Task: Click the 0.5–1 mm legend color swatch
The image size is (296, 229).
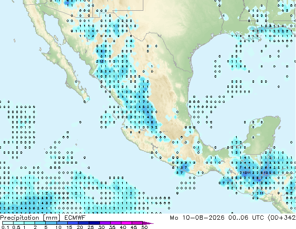Action: [19, 223]
